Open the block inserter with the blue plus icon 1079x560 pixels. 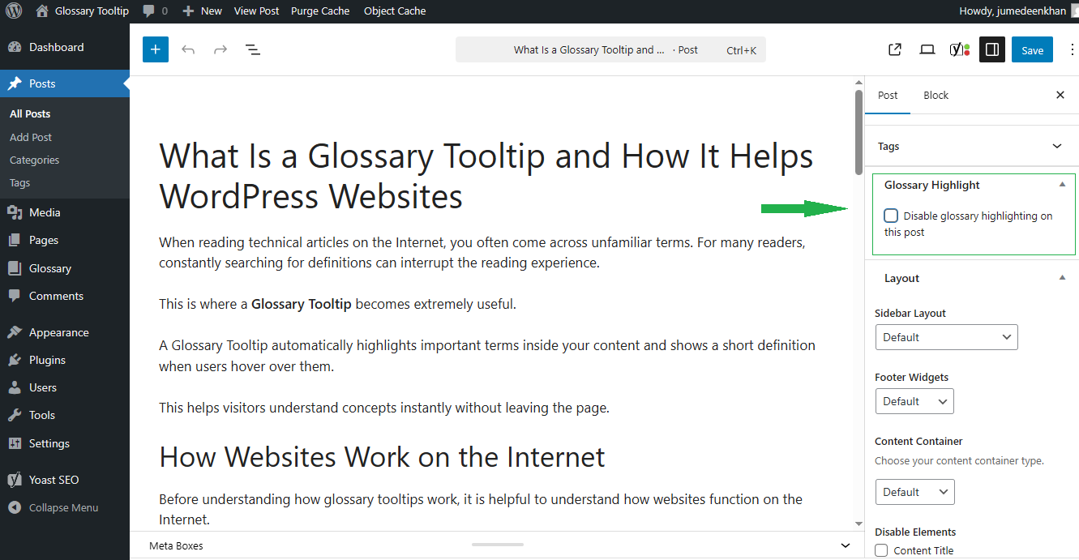point(155,49)
